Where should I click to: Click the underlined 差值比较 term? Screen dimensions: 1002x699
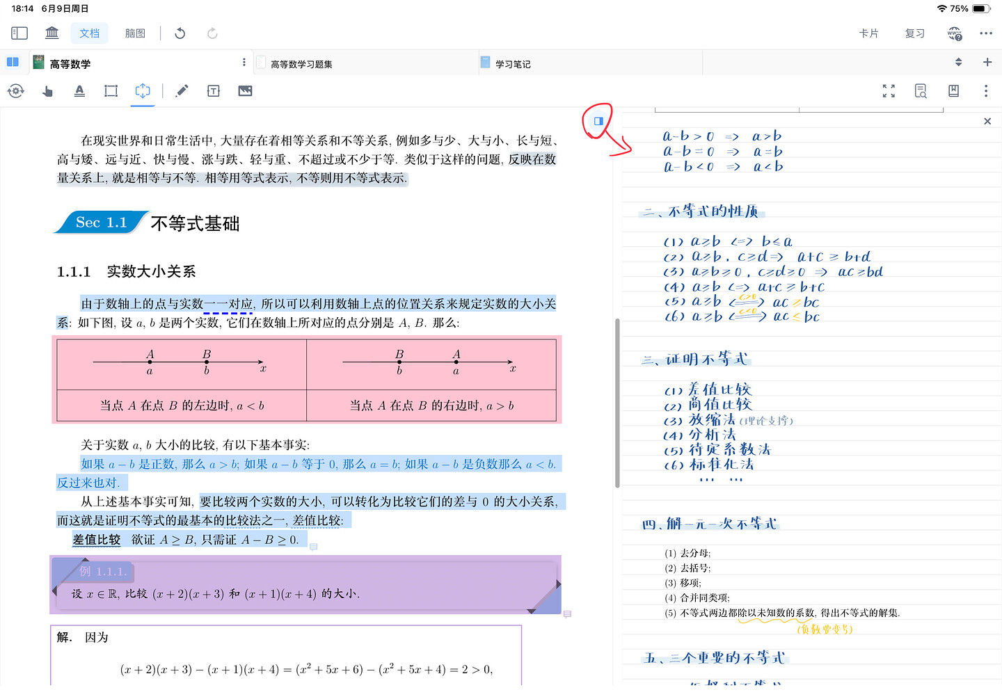(97, 540)
